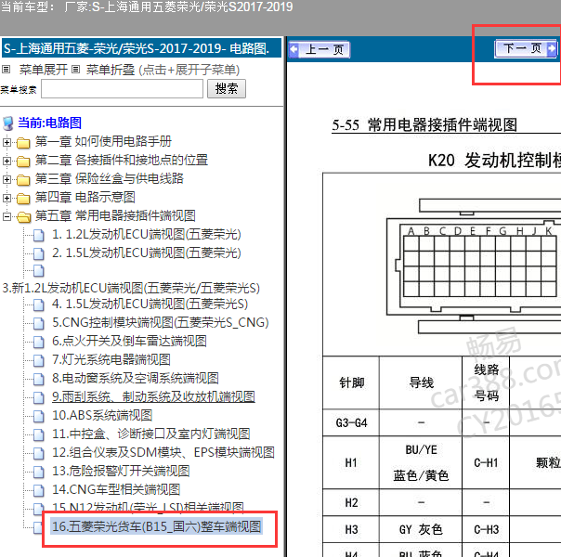The height and width of the screenshot is (557, 561).
Task: Expand 第一章 如何使用电路手册 plus toggle
Action: pyautogui.click(x=7, y=142)
